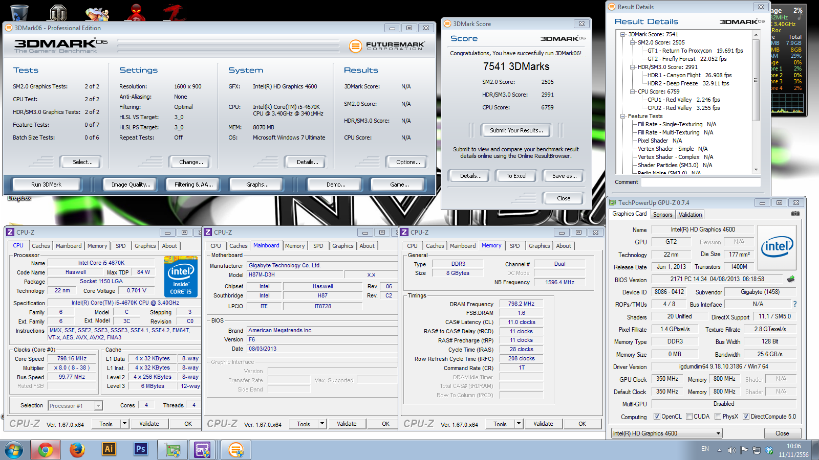Click the Image Quality... button
The height and width of the screenshot is (460, 819).
coord(131,185)
